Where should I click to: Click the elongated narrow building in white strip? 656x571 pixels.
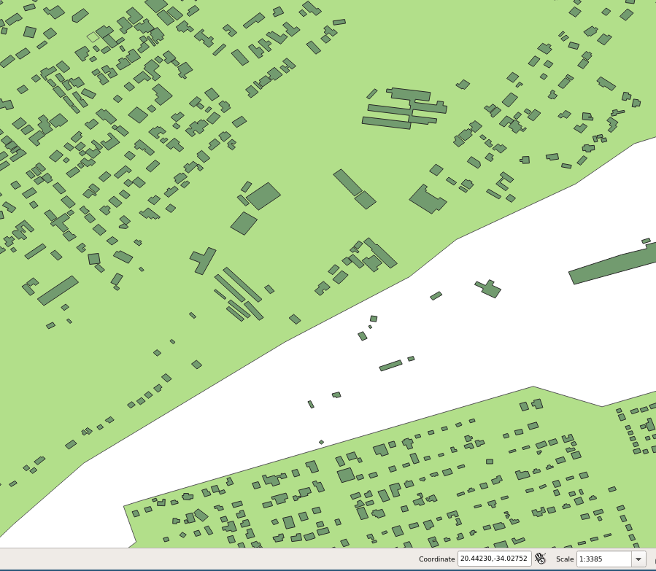point(390,365)
